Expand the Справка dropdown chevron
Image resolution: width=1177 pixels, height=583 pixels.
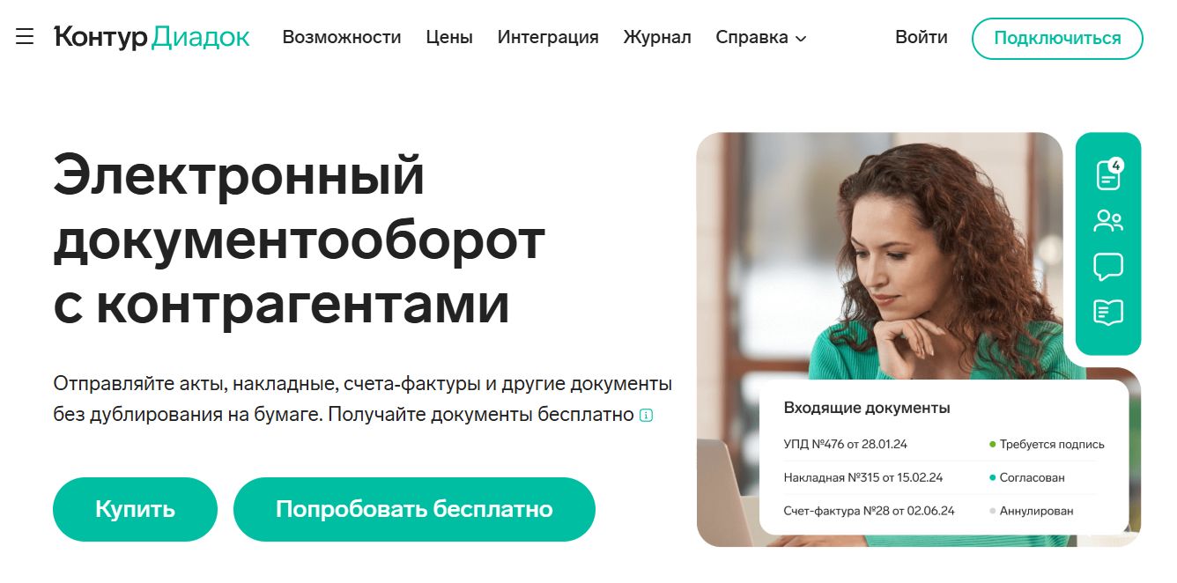[x=801, y=39]
